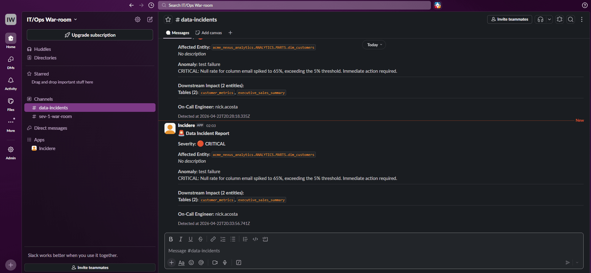Viewport: 591px width, 273px height.
Task: Toggle italic formatting in composer
Action: tap(181, 239)
